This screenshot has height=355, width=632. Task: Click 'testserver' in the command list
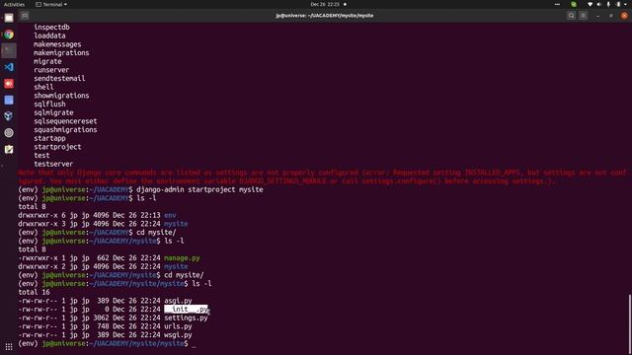(53, 164)
